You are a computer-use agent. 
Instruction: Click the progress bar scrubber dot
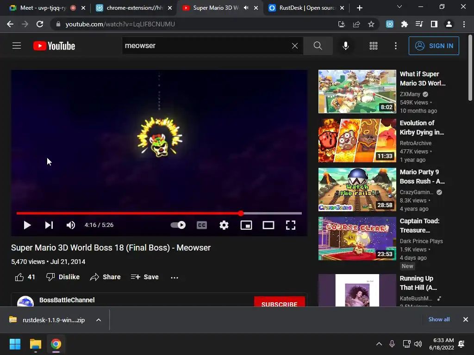click(x=241, y=213)
